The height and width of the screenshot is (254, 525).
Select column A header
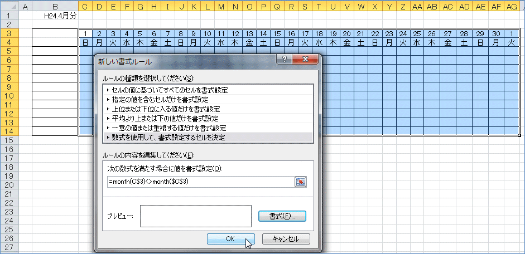(x=26, y=6)
